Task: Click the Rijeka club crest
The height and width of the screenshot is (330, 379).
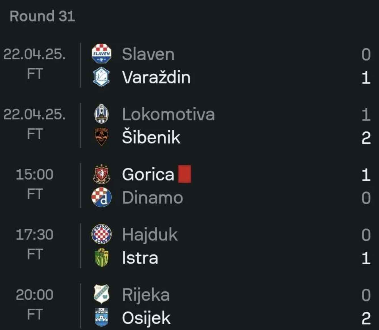Action: pos(101,294)
